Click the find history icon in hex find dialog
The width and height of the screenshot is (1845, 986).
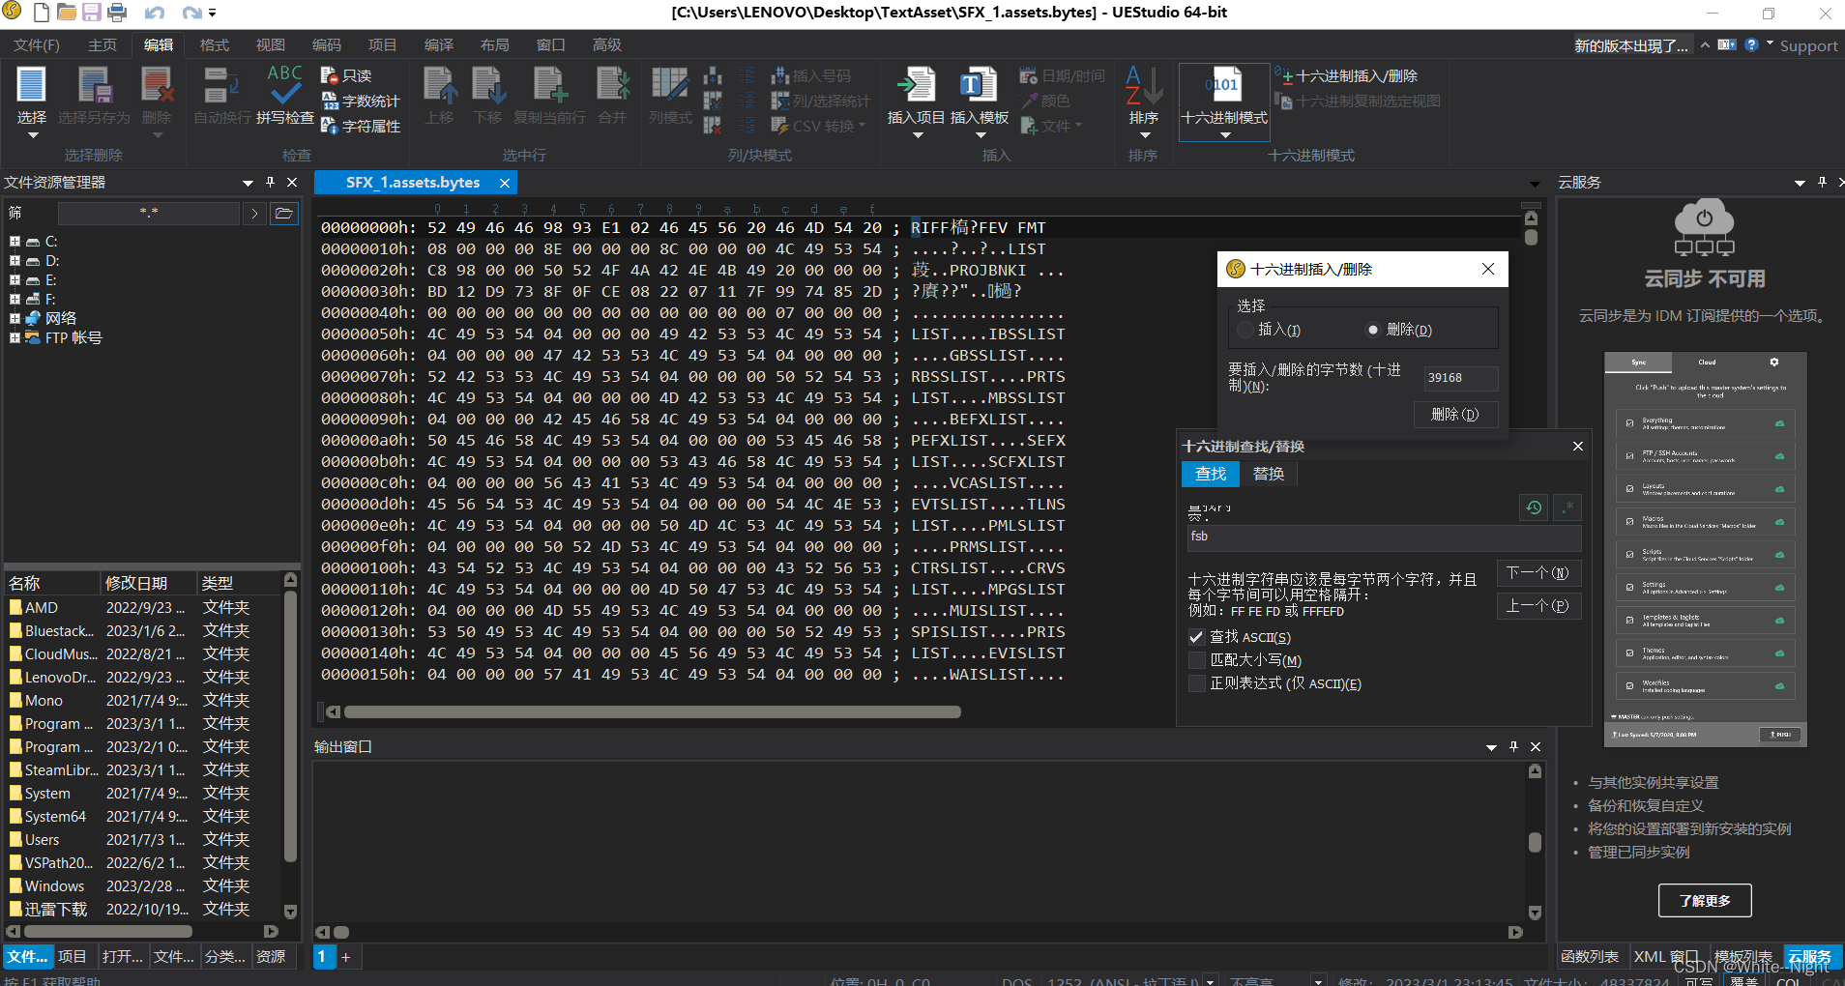[x=1534, y=507]
